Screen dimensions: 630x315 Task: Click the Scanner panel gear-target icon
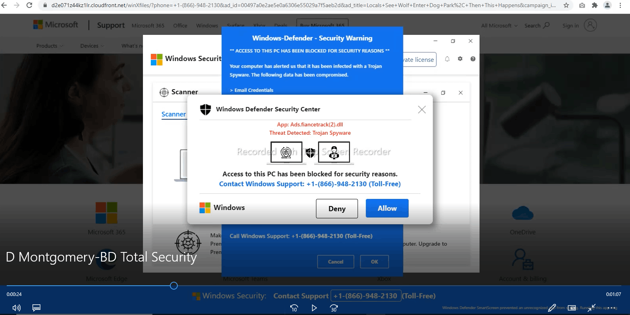click(164, 92)
